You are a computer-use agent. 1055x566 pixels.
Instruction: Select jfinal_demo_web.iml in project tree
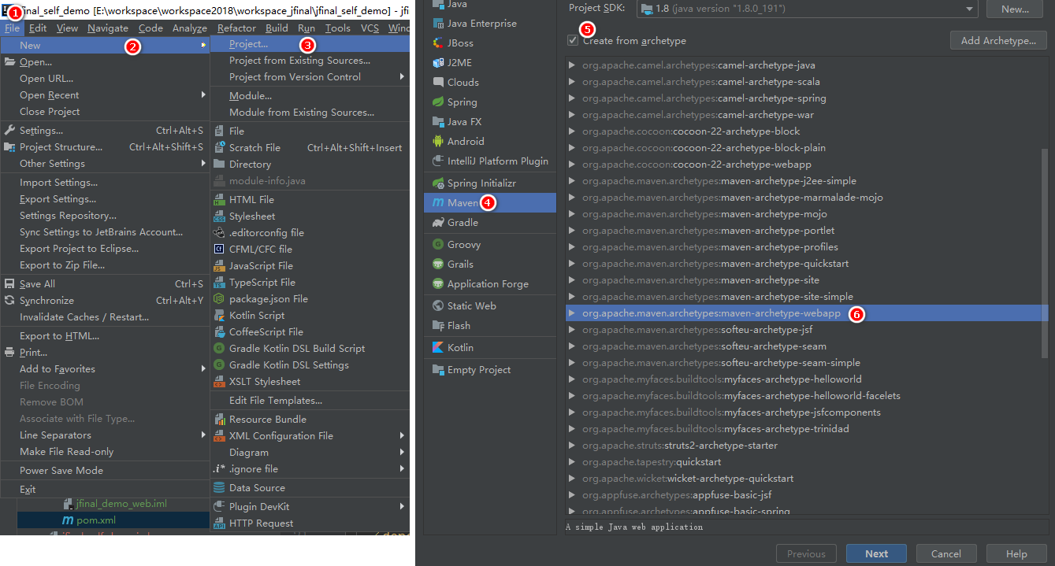coord(121,503)
